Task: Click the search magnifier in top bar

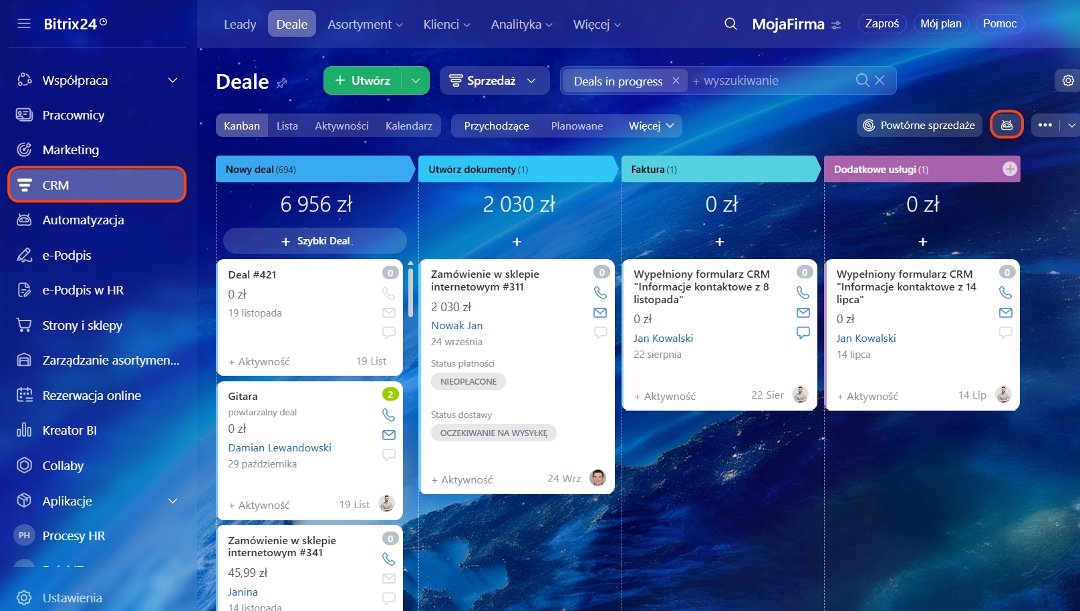Action: click(x=730, y=24)
